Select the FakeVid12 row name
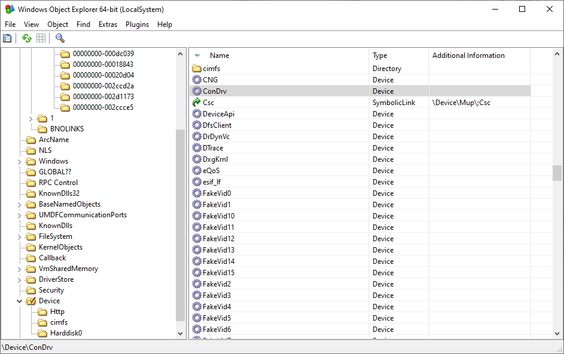 (218, 239)
